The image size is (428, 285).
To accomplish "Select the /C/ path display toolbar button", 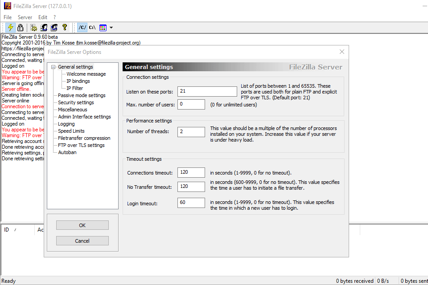I will pos(82,28).
